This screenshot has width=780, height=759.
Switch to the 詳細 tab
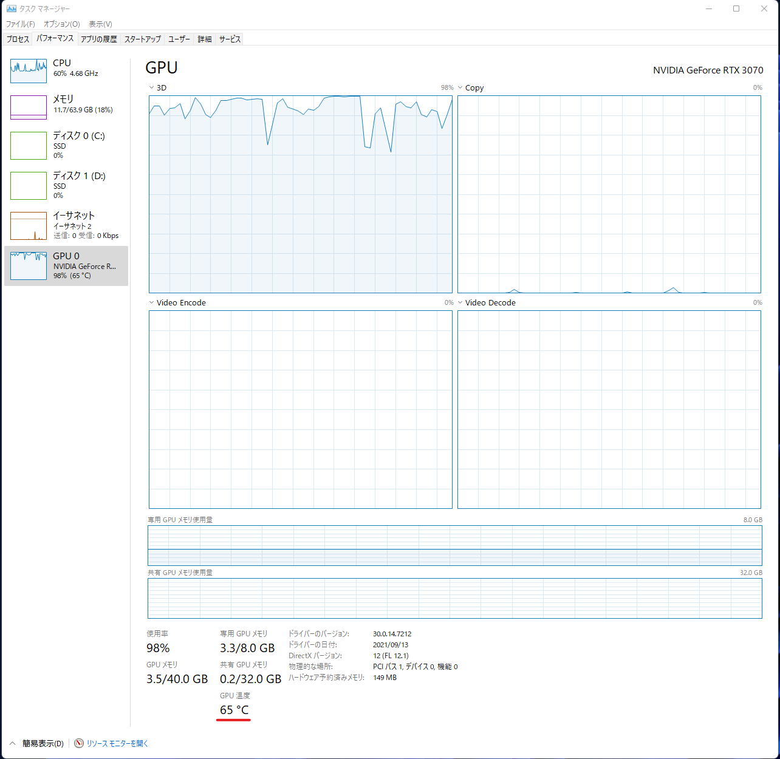point(205,39)
